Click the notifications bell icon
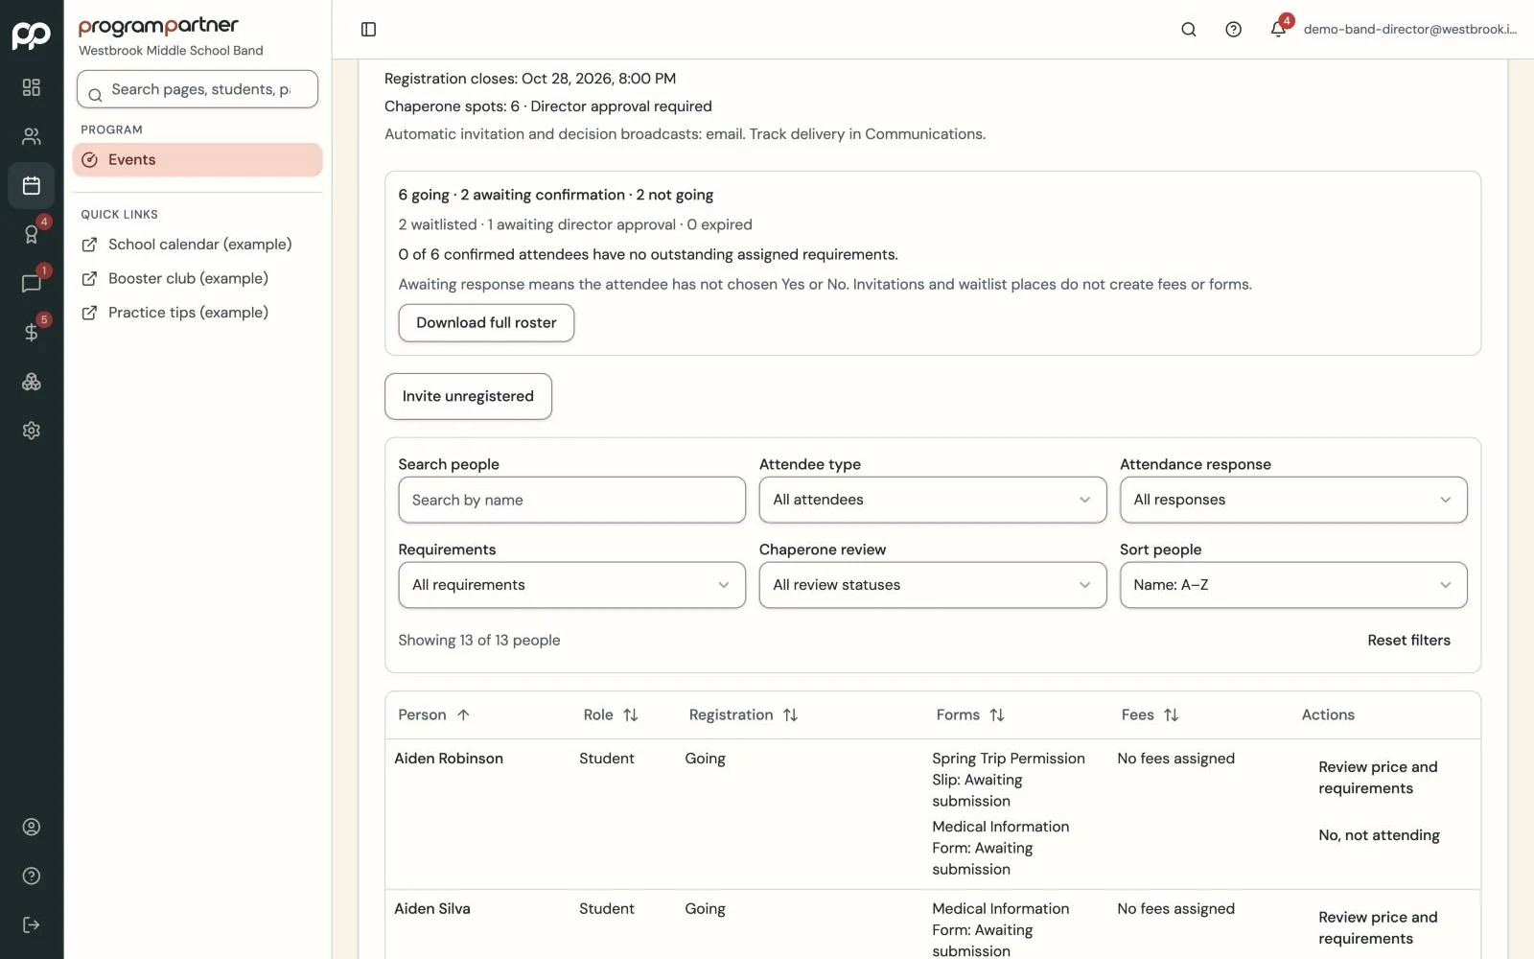Image resolution: width=1534 pixels, height=959 pixels. pos(1278,29)
